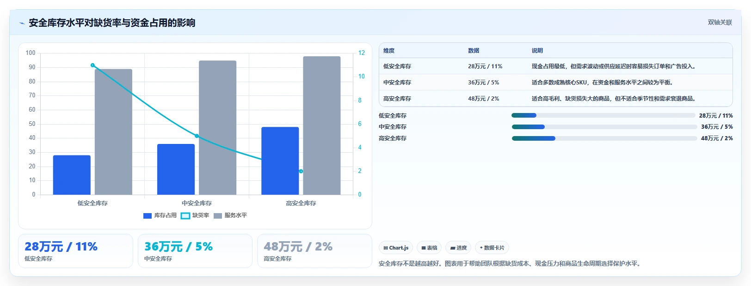This screenshot has height=286, width=751.
Task: Select the 48万元 / 2% summary card
Action: (314, 251)
